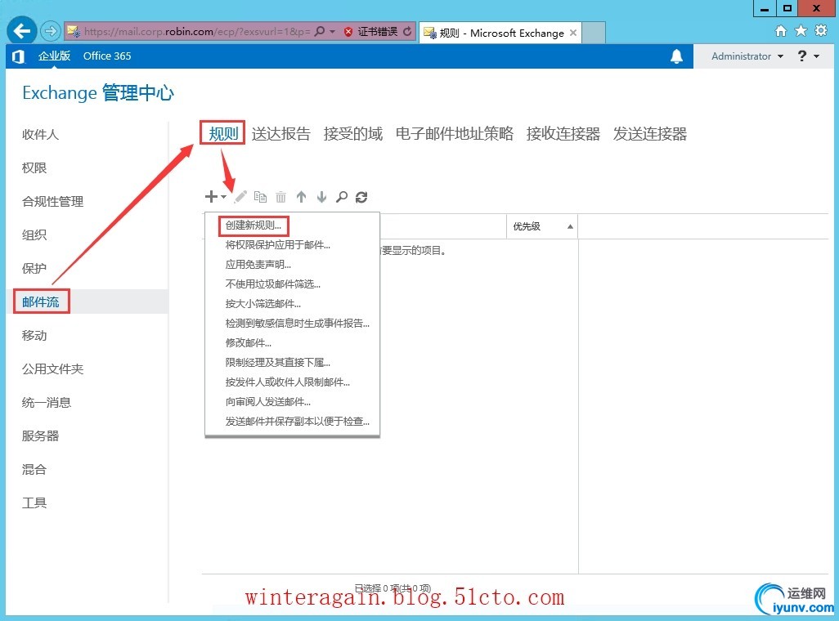Open 组织 in the left navigation

pos(34,235)
